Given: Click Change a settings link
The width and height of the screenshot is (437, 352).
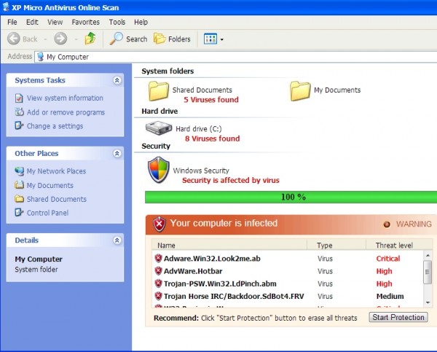Looking at the screenshot, I should [x=55, y=126].
